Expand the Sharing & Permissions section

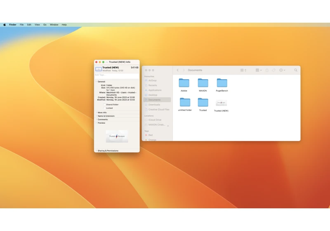(x=96, y=151)
